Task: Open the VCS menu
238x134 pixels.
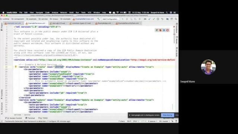Action: [89, 13]
